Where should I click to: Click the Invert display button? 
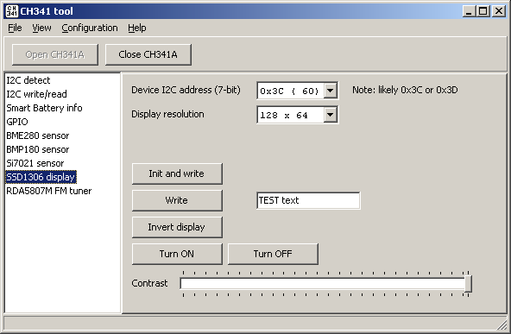[x=177, y=227]
